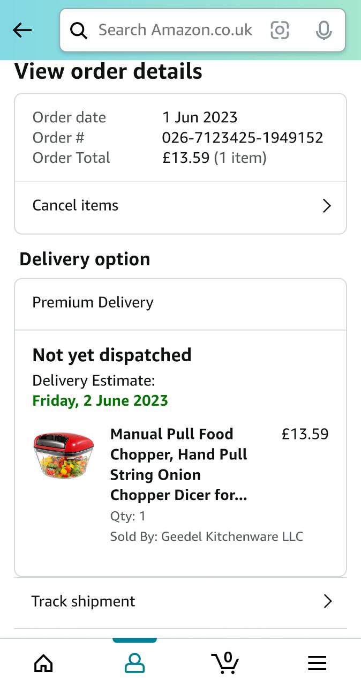The image size is (361, 686).
Task: Select Cancel items option
Action: click(76, 205)
